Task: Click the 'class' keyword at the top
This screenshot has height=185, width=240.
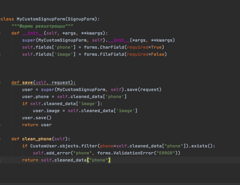Action: coord(7,19)
